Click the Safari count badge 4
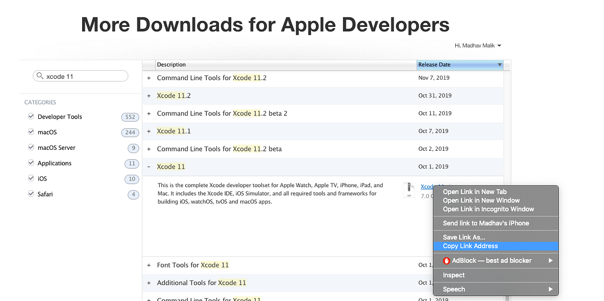The width and height of the screenshot is (604, 301). point(134,195)
